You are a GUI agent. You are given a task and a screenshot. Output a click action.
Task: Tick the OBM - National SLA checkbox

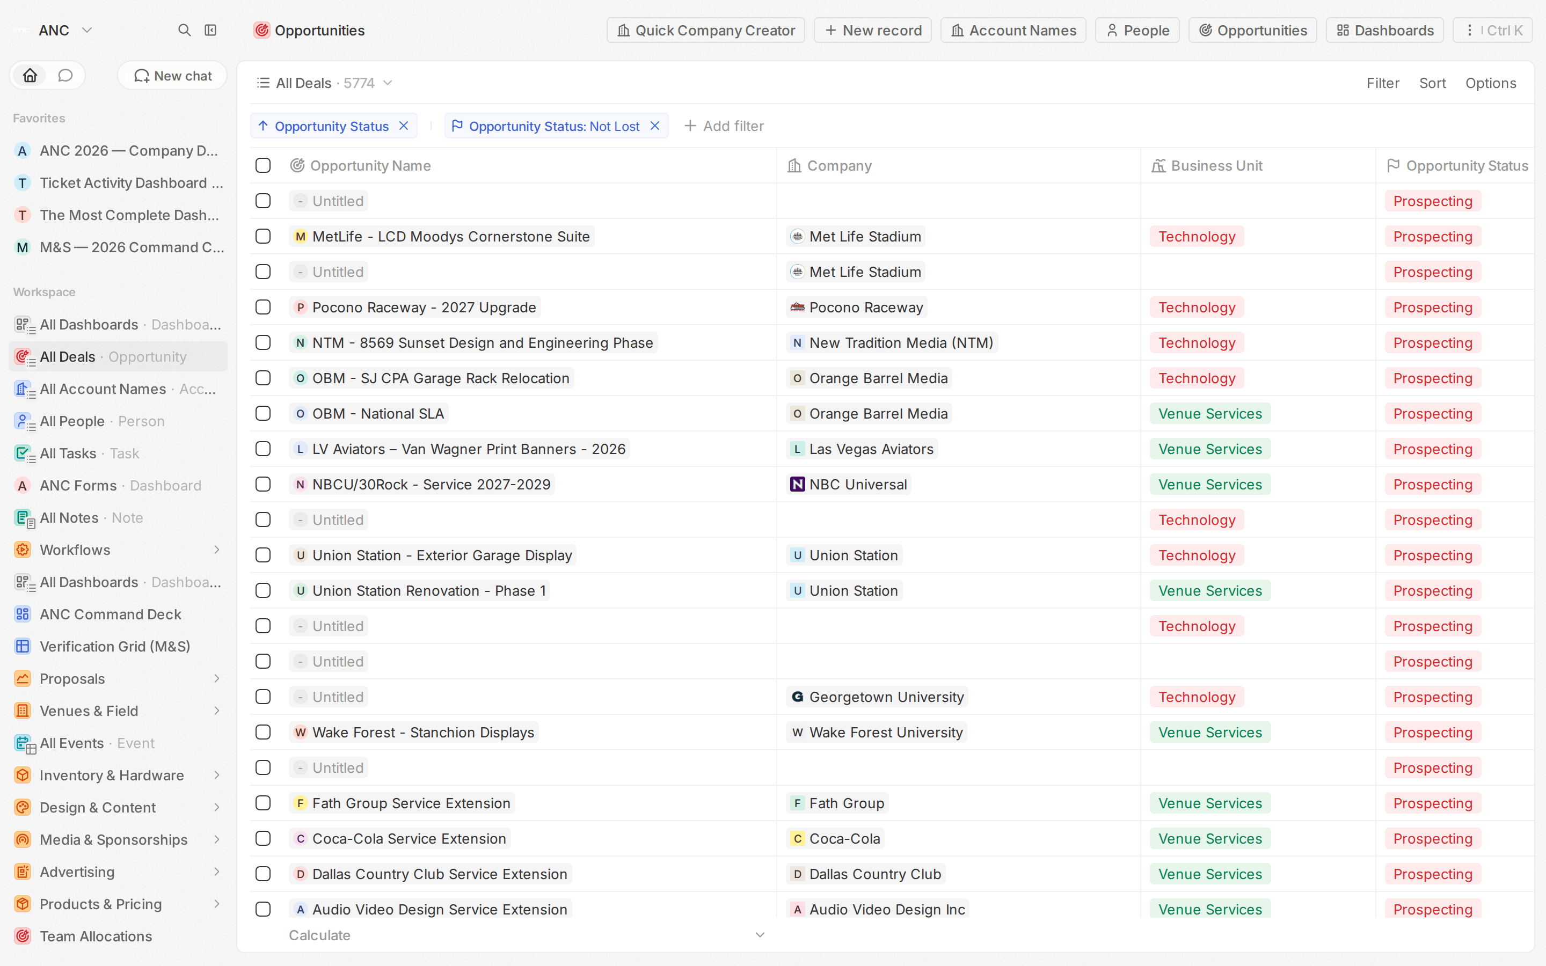263,413
